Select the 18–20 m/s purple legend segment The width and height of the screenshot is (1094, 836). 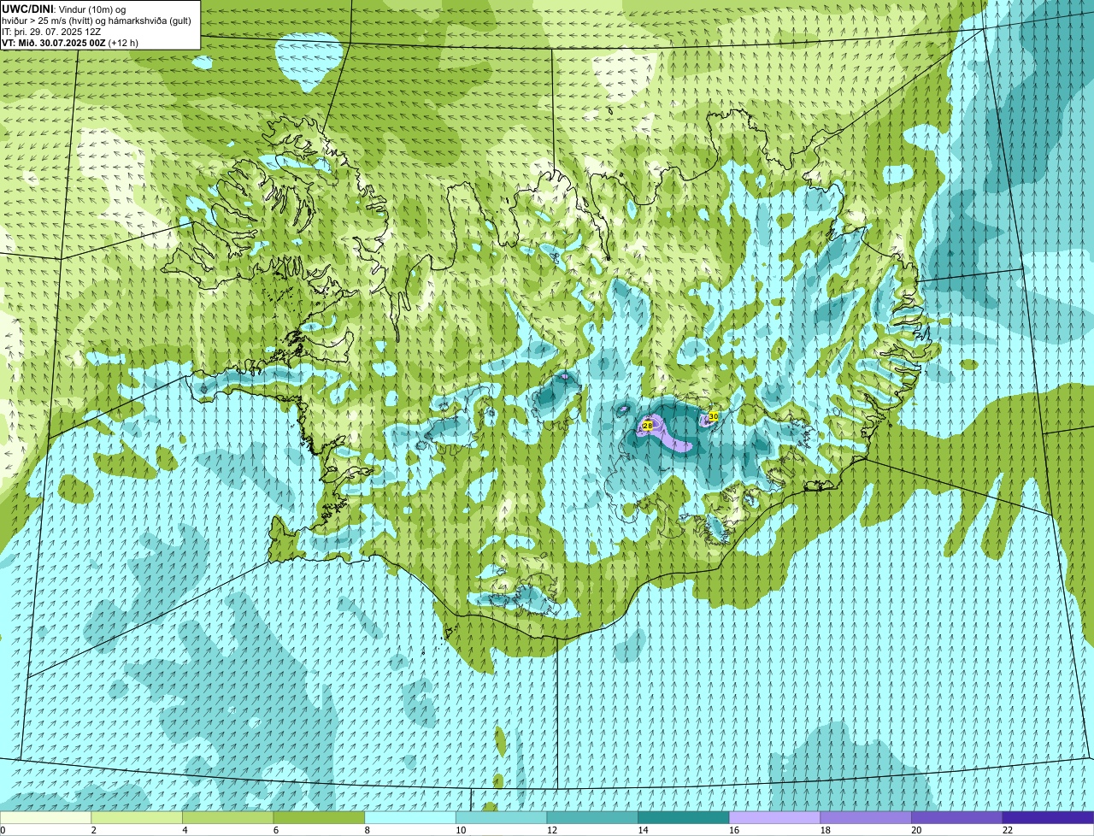[866, 817]
